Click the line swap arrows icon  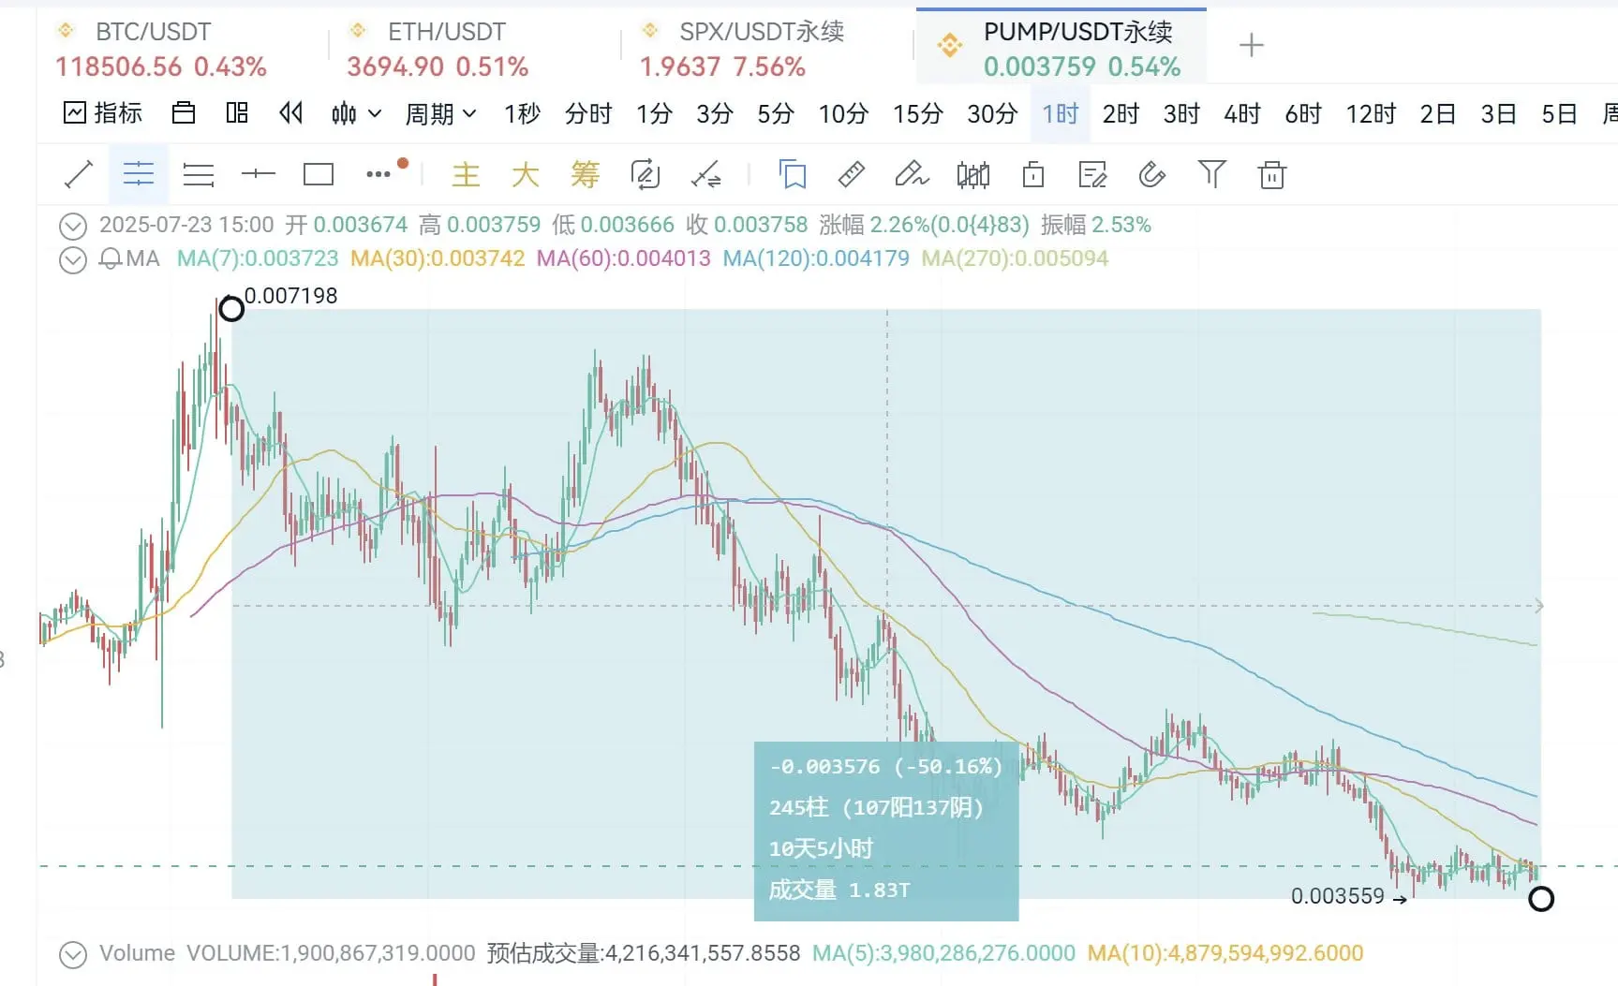coord(705,174)
